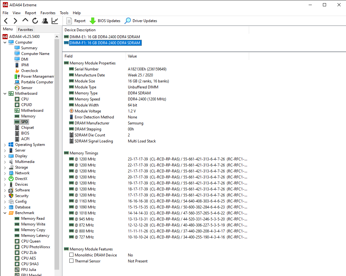This screenshot has height=276, width=346.
Task: Open the Favorites menu in menu bar
Action: pos(48,13)
